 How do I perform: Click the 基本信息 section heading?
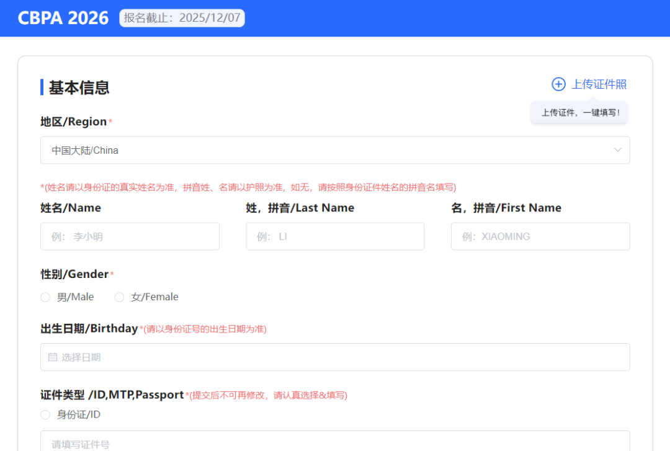pyautogui.click(x=79, y=87)
